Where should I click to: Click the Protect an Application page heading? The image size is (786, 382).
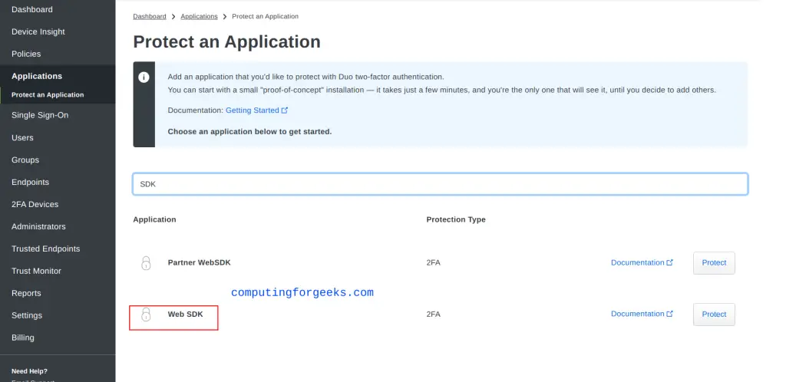tap(226, 41)
